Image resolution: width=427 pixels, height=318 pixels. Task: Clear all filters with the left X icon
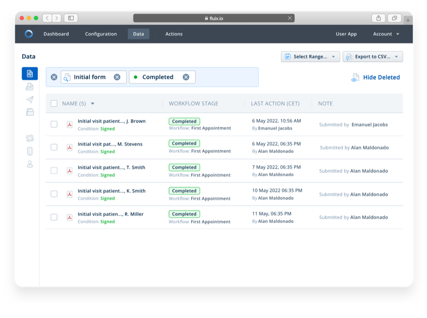(54, 77)
